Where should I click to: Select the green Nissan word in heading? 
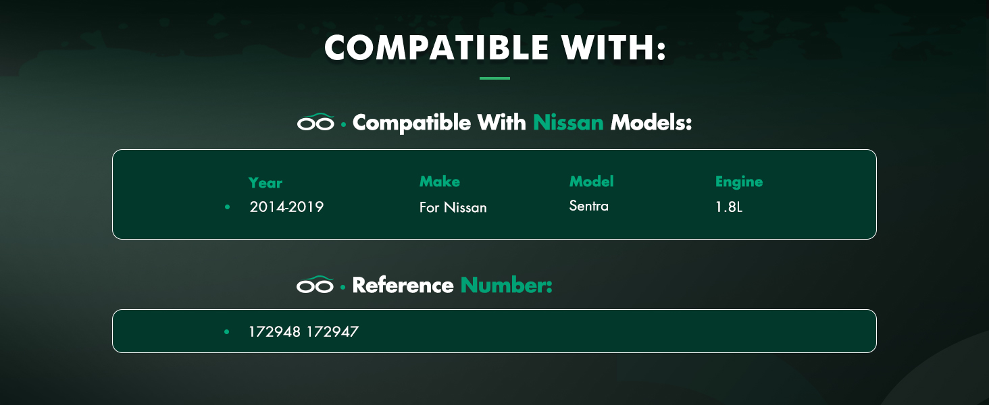(x=568, y=123)
